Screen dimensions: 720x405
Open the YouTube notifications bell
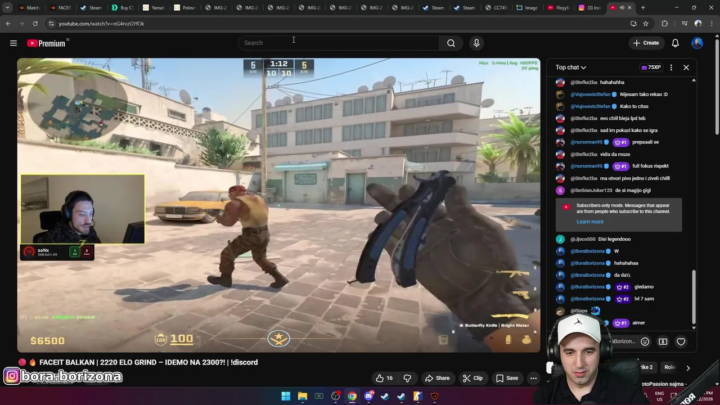[675, 43]
